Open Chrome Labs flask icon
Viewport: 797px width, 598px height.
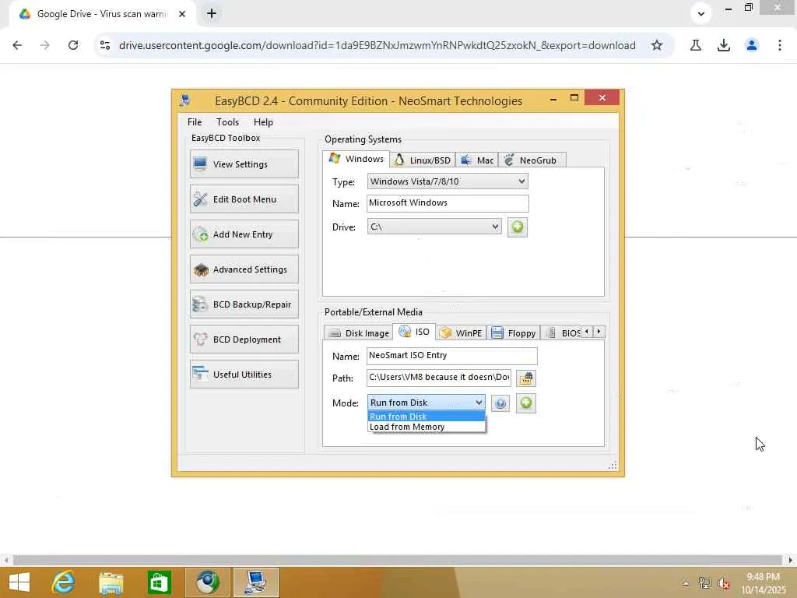click(x=696, y=45)
